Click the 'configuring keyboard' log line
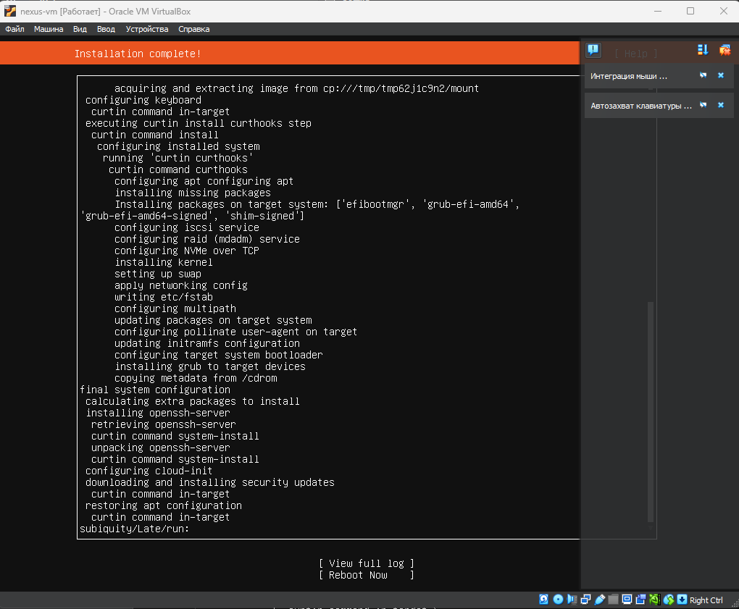Screen dimensions: 739x609 [x=143, y=100]
